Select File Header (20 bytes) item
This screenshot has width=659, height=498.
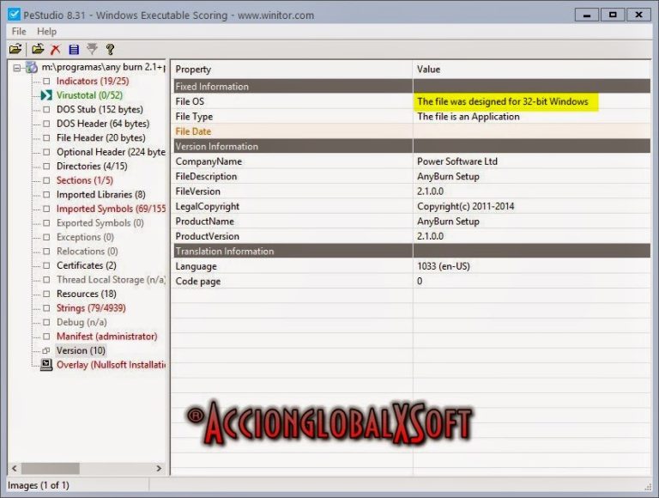pos(101,138)
